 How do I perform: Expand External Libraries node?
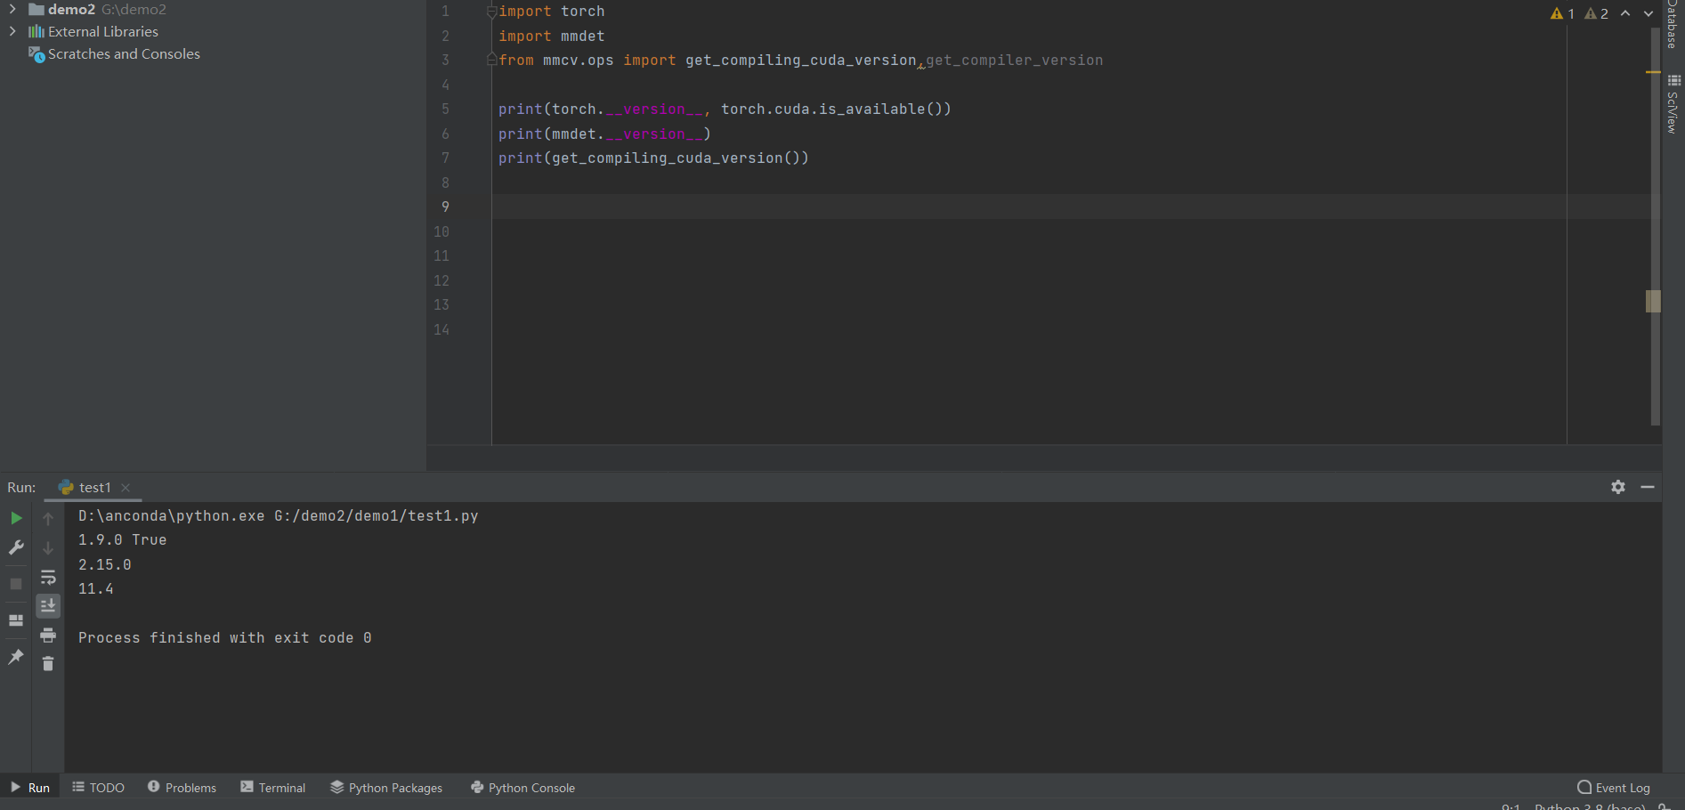pyautogui.click(x=12, y=31)
